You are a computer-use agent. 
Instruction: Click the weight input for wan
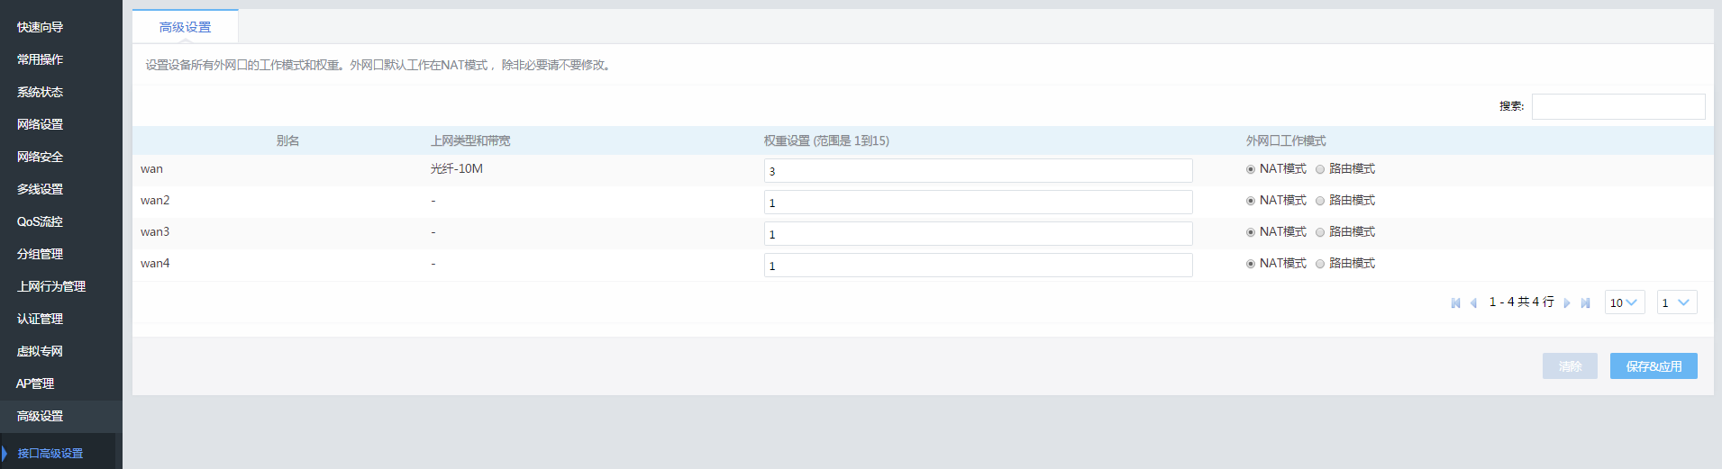(978, 171)
